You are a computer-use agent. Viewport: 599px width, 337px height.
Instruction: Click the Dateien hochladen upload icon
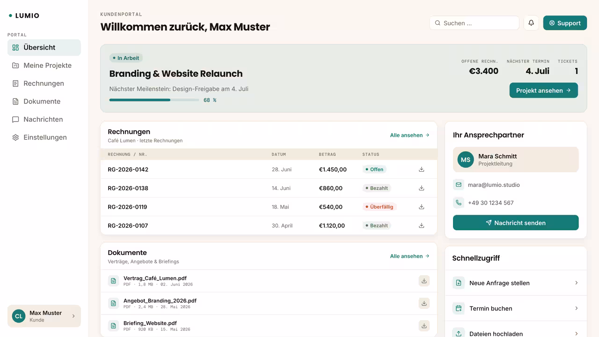tap(459, 333)
